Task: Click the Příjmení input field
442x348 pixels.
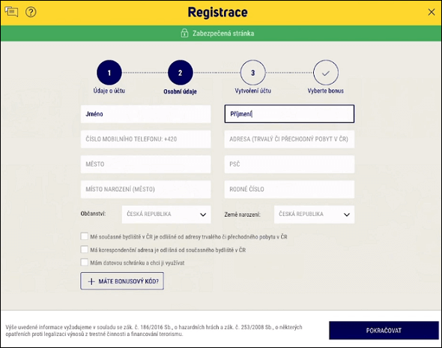Action: (x=289, y=114)
